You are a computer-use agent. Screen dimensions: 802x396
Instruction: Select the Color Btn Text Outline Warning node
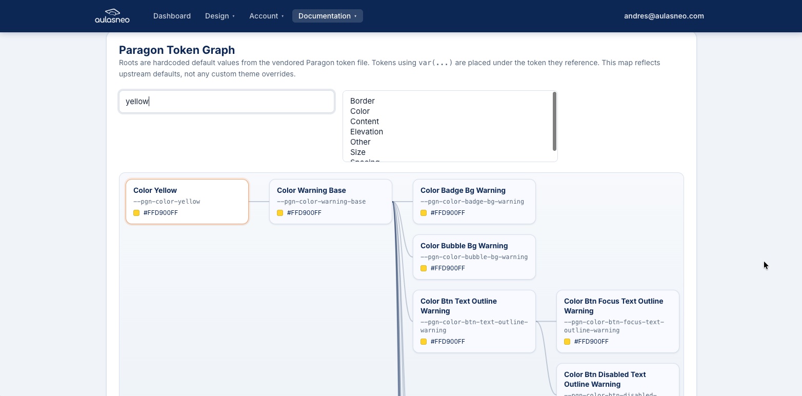click(474, 321)
